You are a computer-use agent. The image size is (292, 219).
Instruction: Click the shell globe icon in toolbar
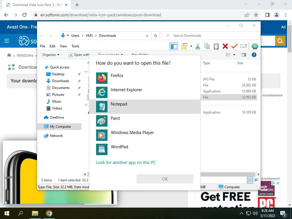pyautogui.click(x=255, y=46)
